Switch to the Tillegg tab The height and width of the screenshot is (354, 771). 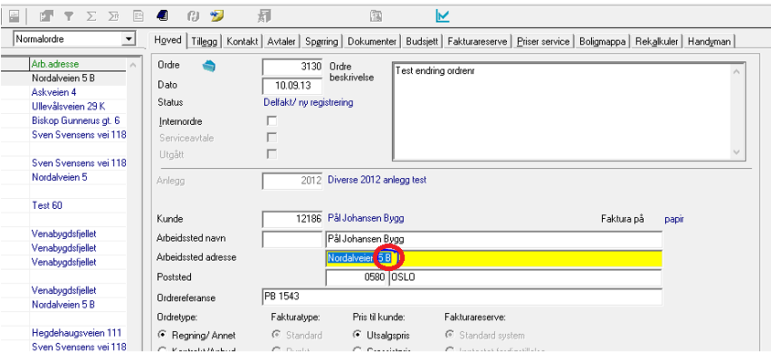click(x=205, y=42)
